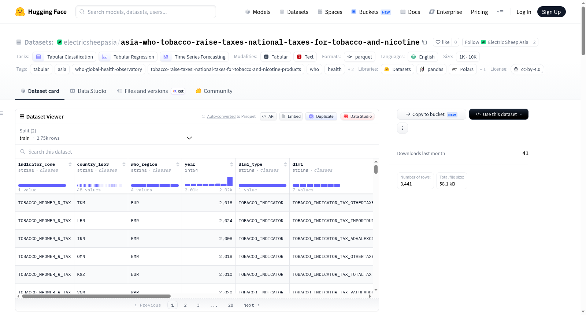The height and width of the screenshot is (315, 586).
Task: Go to page 28 of the dataset
Action: [231, 305]
